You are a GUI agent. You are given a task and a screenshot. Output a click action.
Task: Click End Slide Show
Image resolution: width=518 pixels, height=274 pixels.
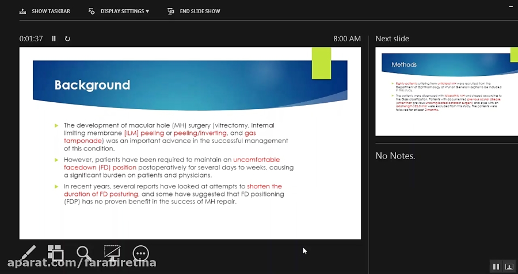tap(193, 11)
